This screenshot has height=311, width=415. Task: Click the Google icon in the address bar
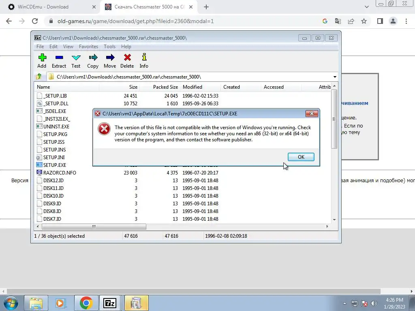(325, 21)
